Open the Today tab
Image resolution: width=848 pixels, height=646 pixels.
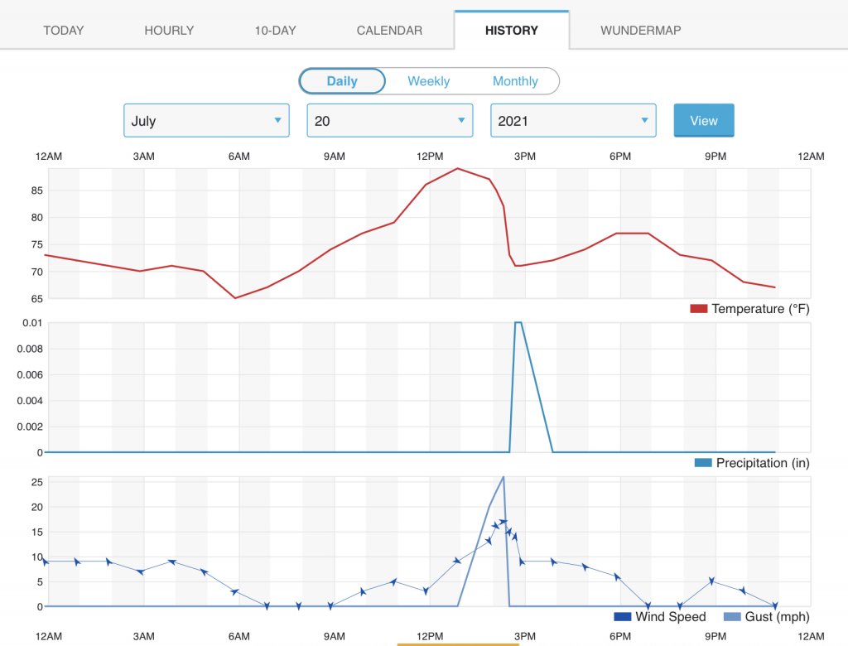[64, 31]
